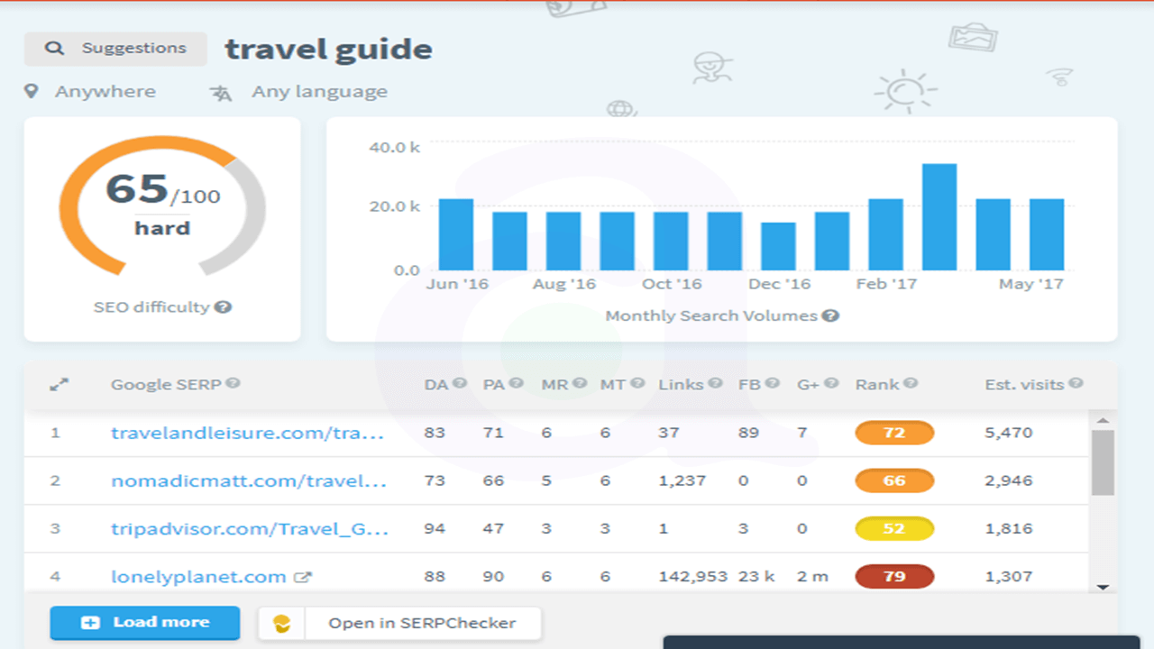Open nomadicmatt.com result link

click(249, 480)
